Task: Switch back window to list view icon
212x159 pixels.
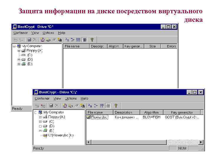Action: [78, 40]
